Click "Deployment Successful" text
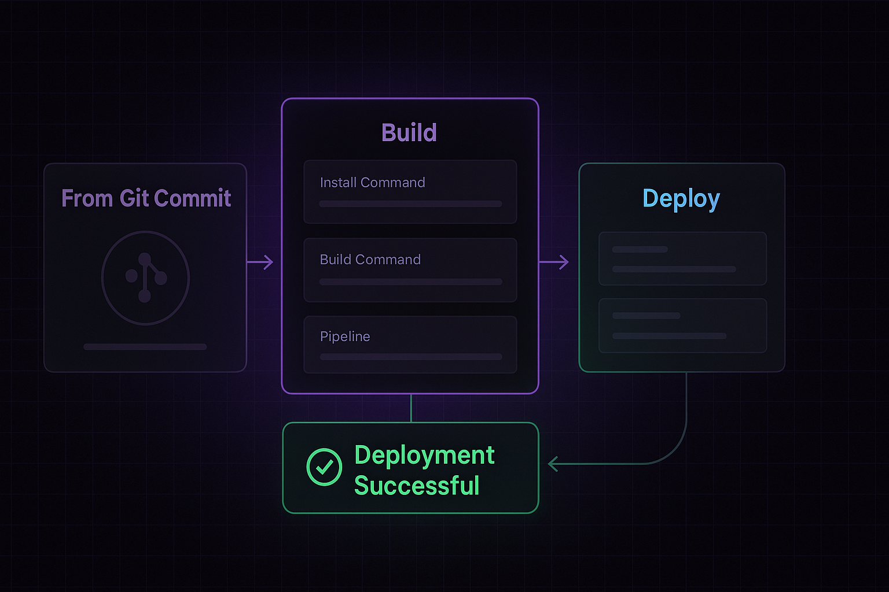Screen dimensions: 889x592 tap(424, 470)
